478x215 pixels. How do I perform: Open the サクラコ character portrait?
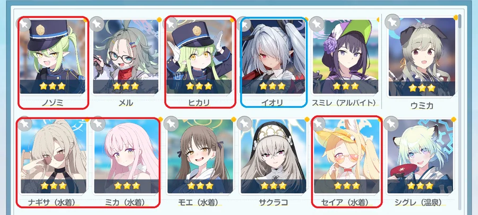click(274, 157)
